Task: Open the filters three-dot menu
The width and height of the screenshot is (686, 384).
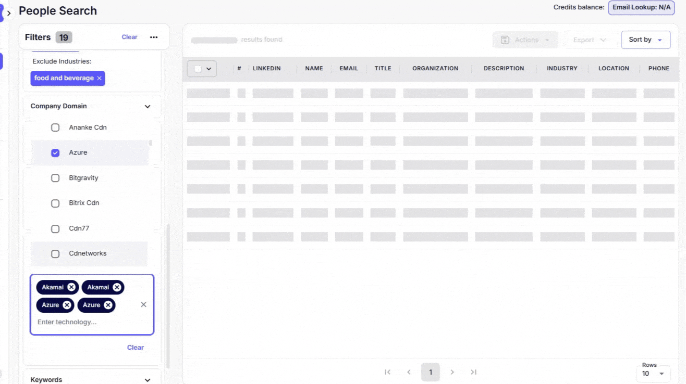Action: pyautogui.click(x=154, y=37)
